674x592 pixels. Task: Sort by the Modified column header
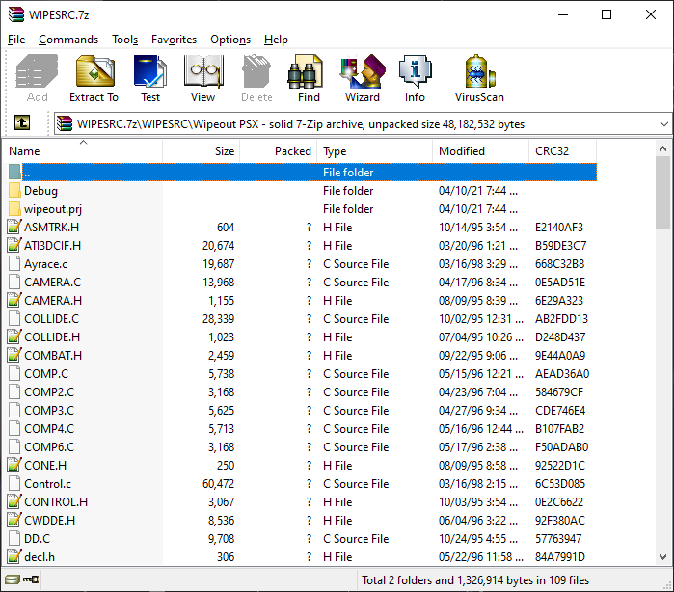coord(480,151)
